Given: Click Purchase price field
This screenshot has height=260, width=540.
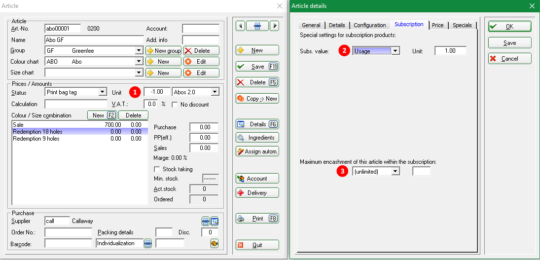Looking at the screenshot, I should pyautogui.click(x=204, y=127).
